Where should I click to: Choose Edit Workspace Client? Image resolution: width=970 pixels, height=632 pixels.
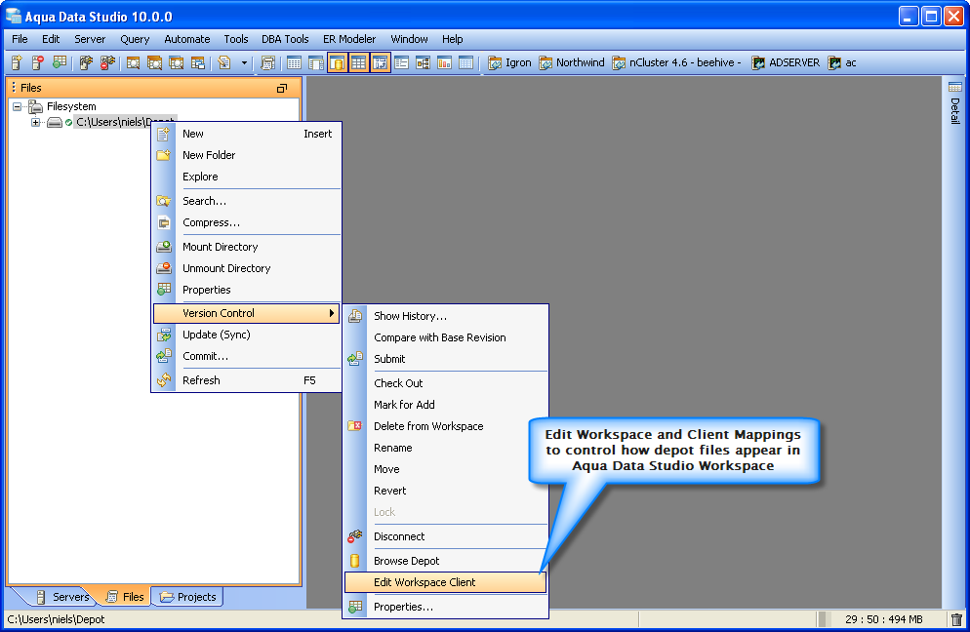tap(445, 582)
